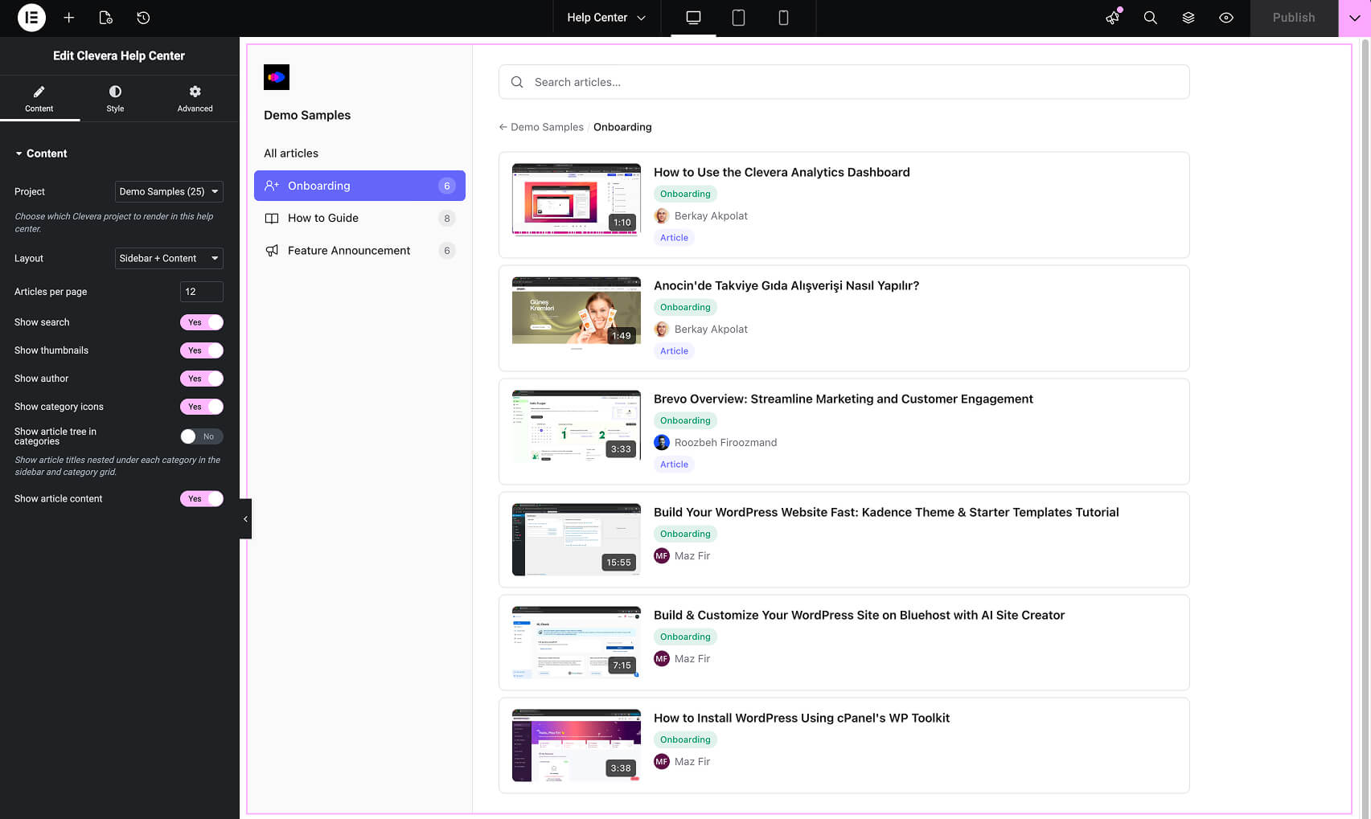This screenshot has width=1371, height=819.
Task: Switch to tablet preview mode
Action: click(738, 17)
